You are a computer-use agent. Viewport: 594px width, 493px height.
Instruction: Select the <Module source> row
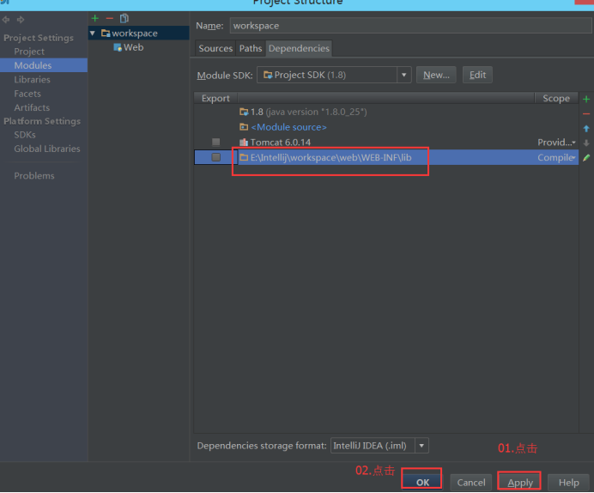(x=386, y=127)
